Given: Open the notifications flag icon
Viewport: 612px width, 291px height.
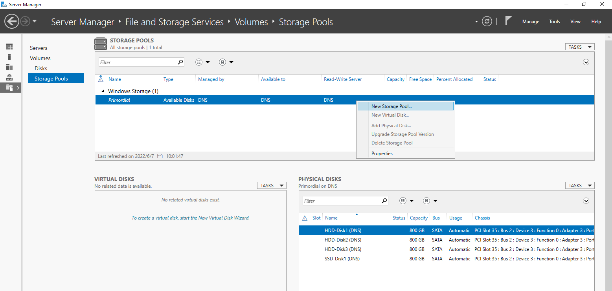Looking at the screenshot, I should pos(508,21).
